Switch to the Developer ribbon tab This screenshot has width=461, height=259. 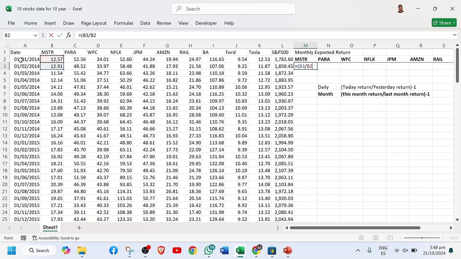tap(206, 23)
